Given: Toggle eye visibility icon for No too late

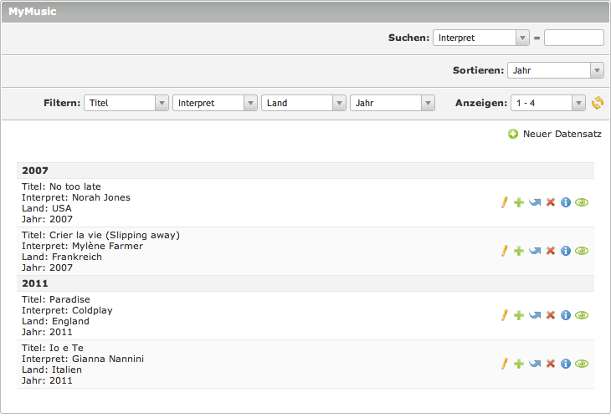Looking at the screenshot, I should (x=582, y=202).
